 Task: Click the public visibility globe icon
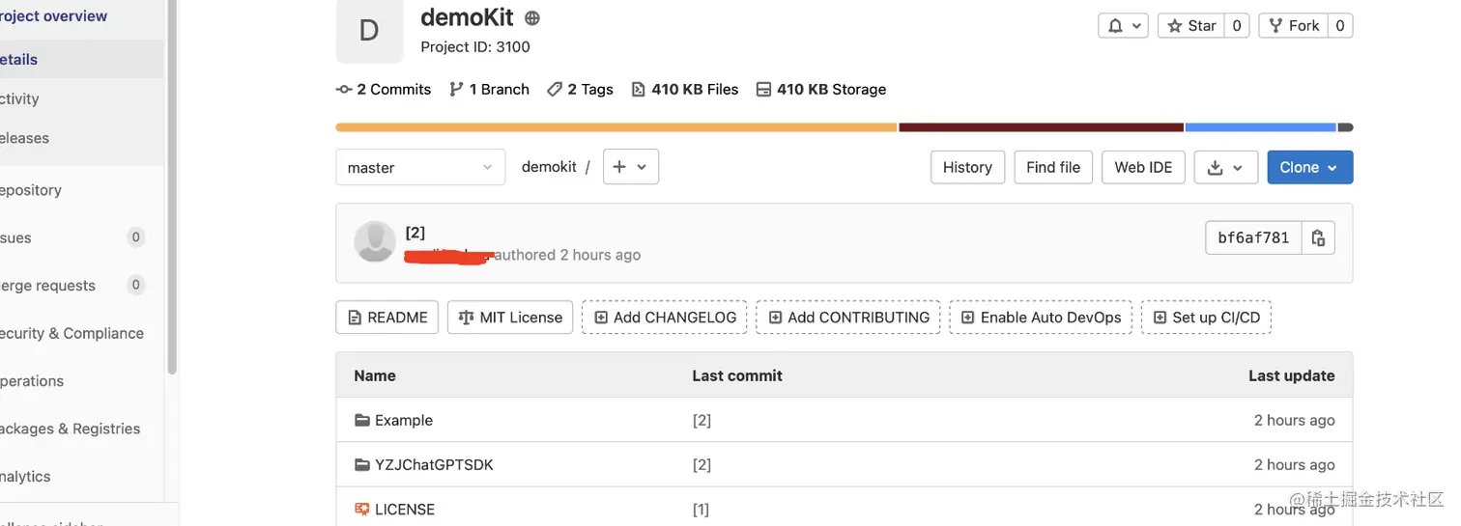click(532, 17)
